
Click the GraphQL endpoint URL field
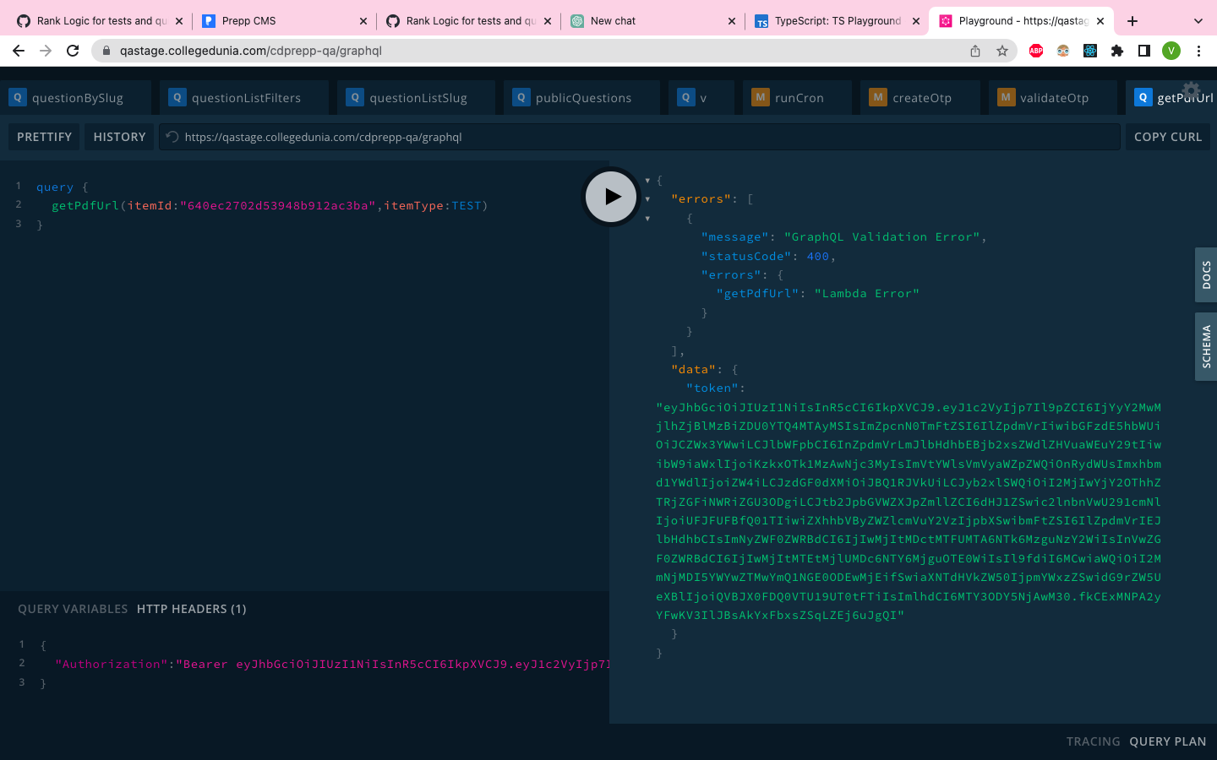tap(640, 137)
